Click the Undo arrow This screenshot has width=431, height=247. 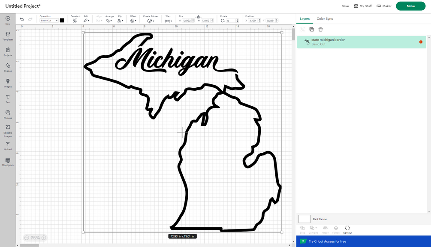coord(22,19)
